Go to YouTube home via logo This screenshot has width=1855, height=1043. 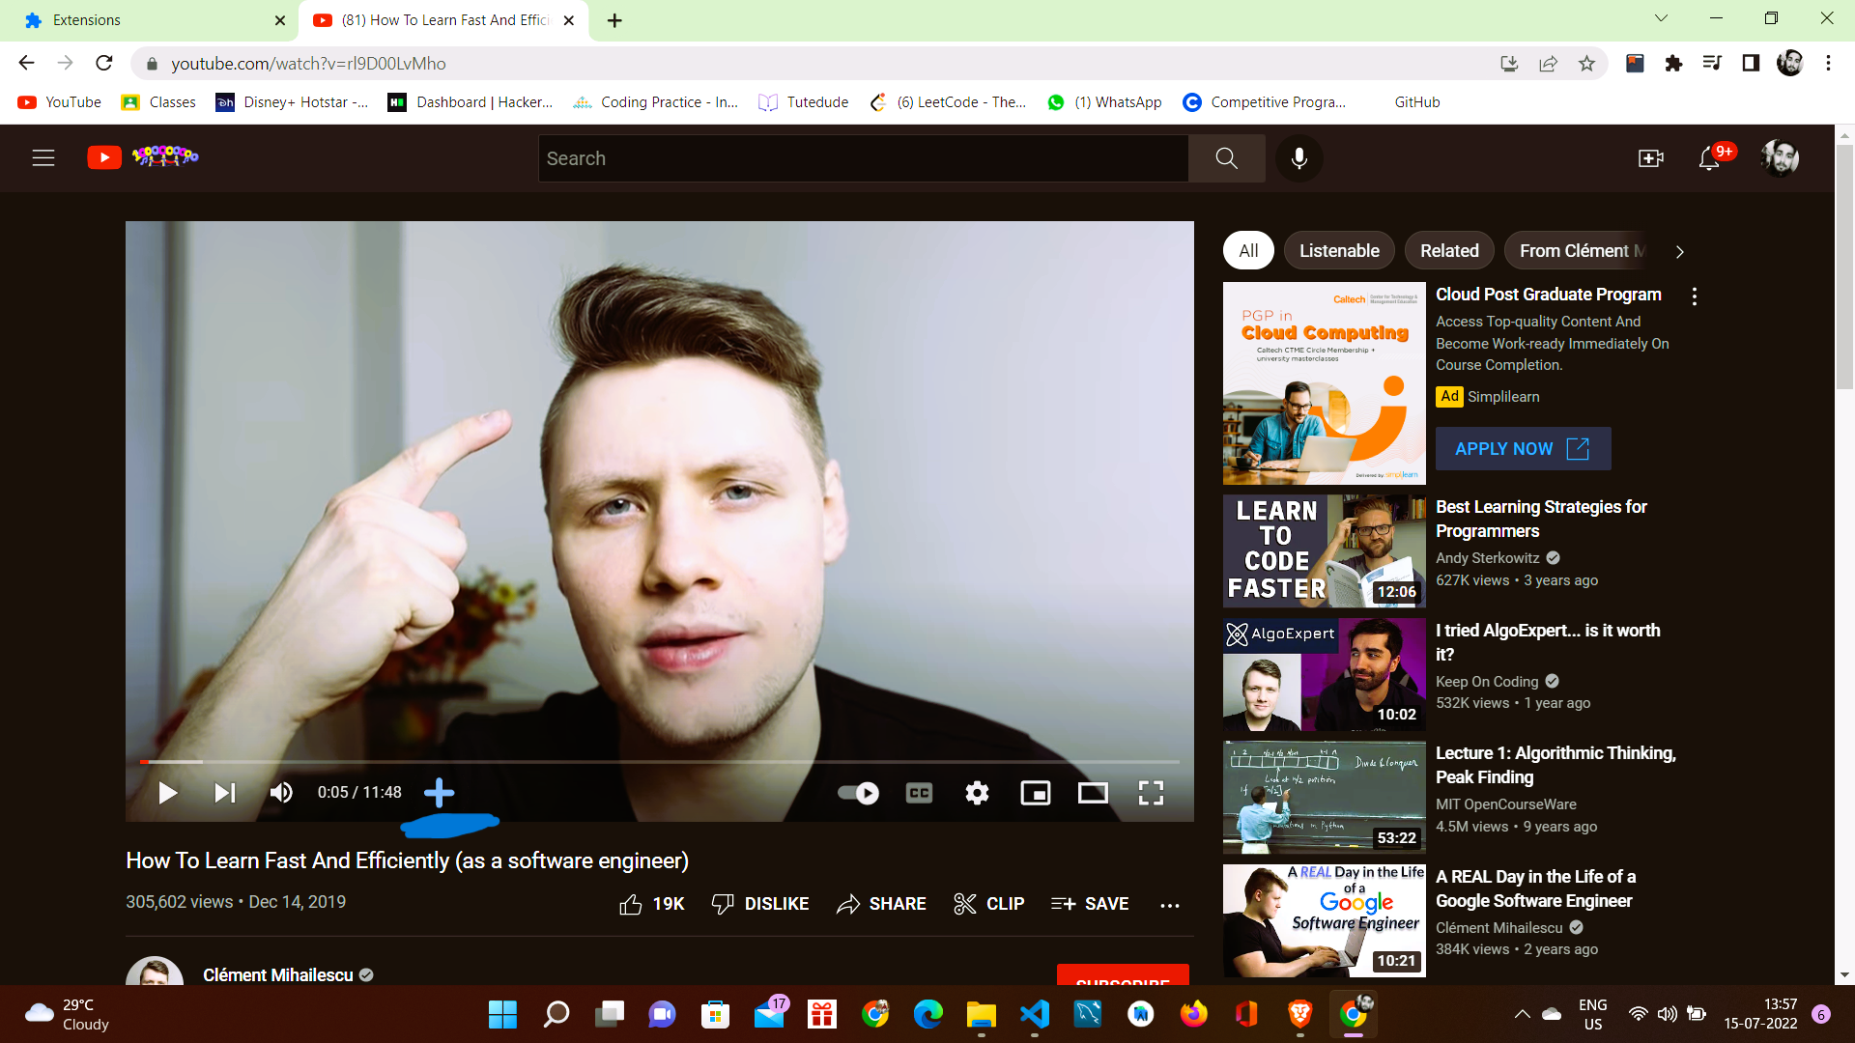[x=143, y=156]
